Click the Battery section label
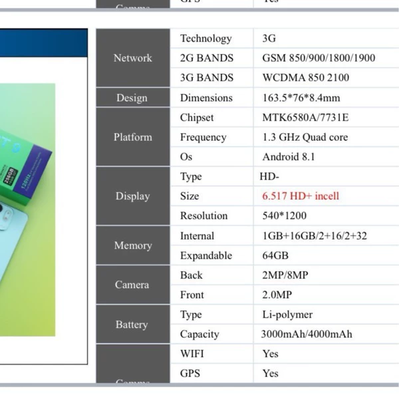Screen dimensions: 399x399 (133, 325)
